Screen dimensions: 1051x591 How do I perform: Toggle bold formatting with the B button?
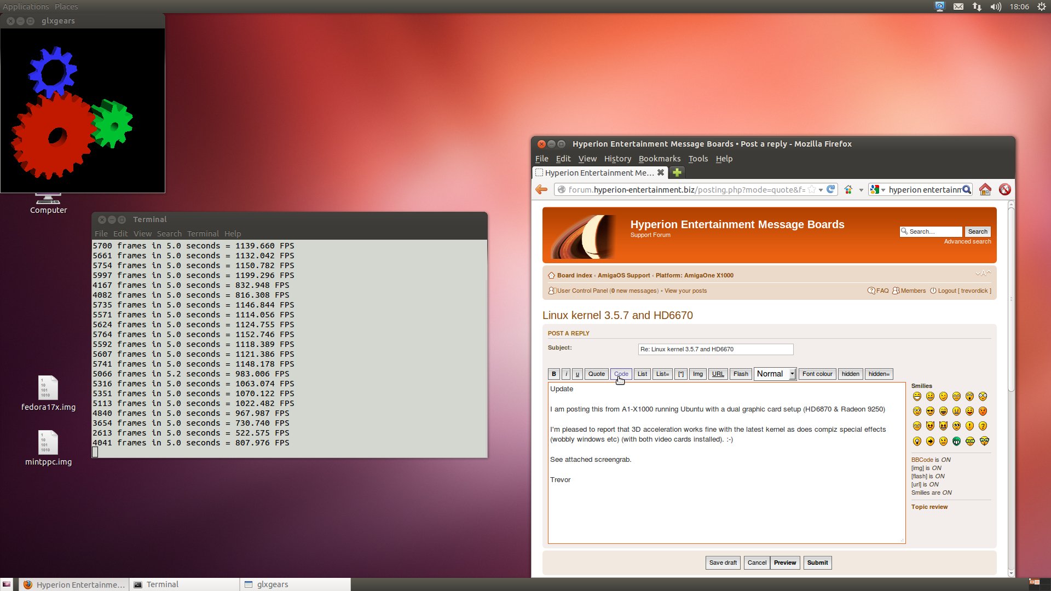click(554, 374)
